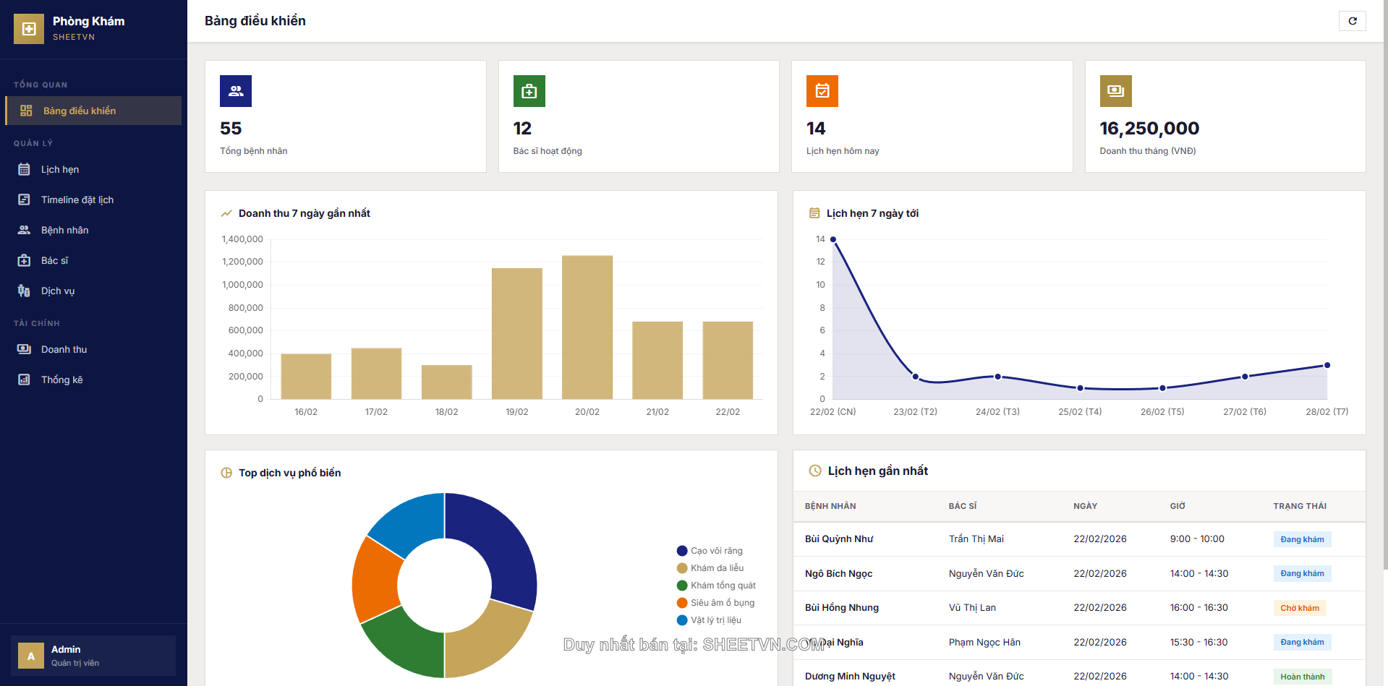The image size is (1388, 686).
Task: Open the Doanh thu finance link
Action: pos(64,349)
